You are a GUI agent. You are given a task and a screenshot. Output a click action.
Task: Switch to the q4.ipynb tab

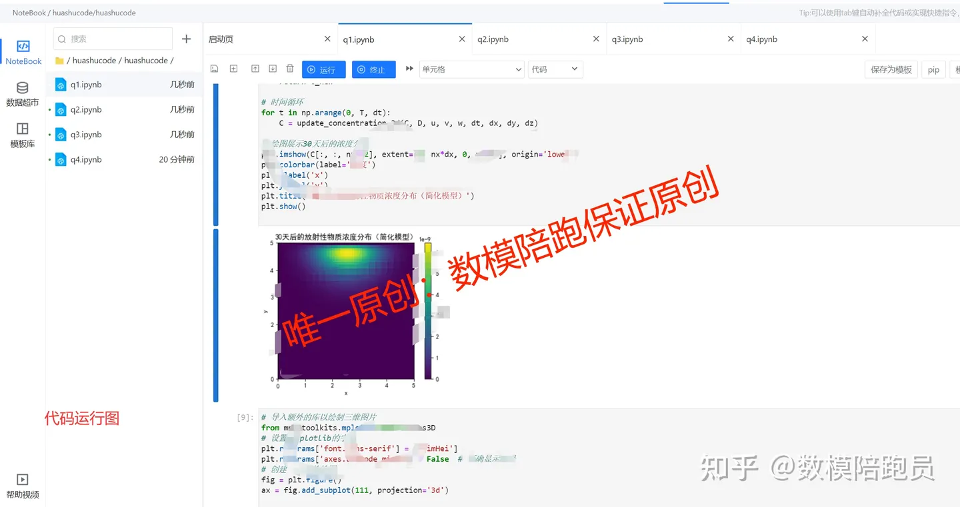(x=808, y=39)
